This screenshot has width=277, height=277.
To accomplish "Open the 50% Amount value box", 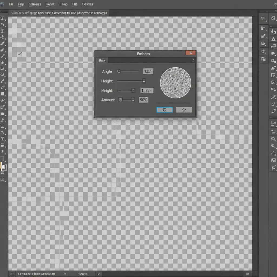I will tap(143, 100).
